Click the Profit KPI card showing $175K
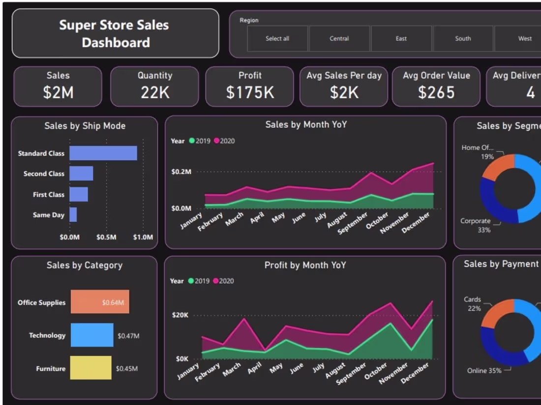Screen dimensions: 541x405 pos(249,87)
